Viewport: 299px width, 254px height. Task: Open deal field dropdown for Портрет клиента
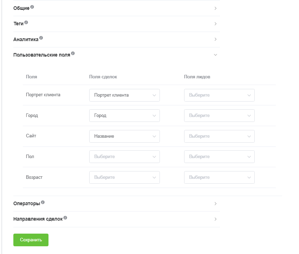(124, 95)
